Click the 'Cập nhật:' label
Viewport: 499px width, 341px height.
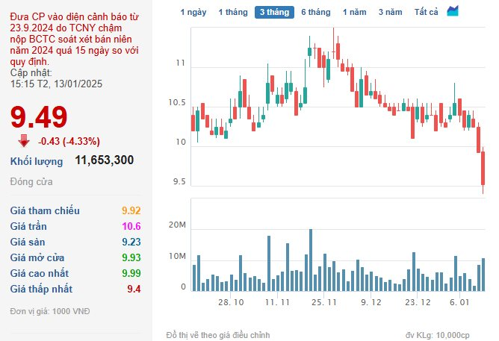pos(31,73)
